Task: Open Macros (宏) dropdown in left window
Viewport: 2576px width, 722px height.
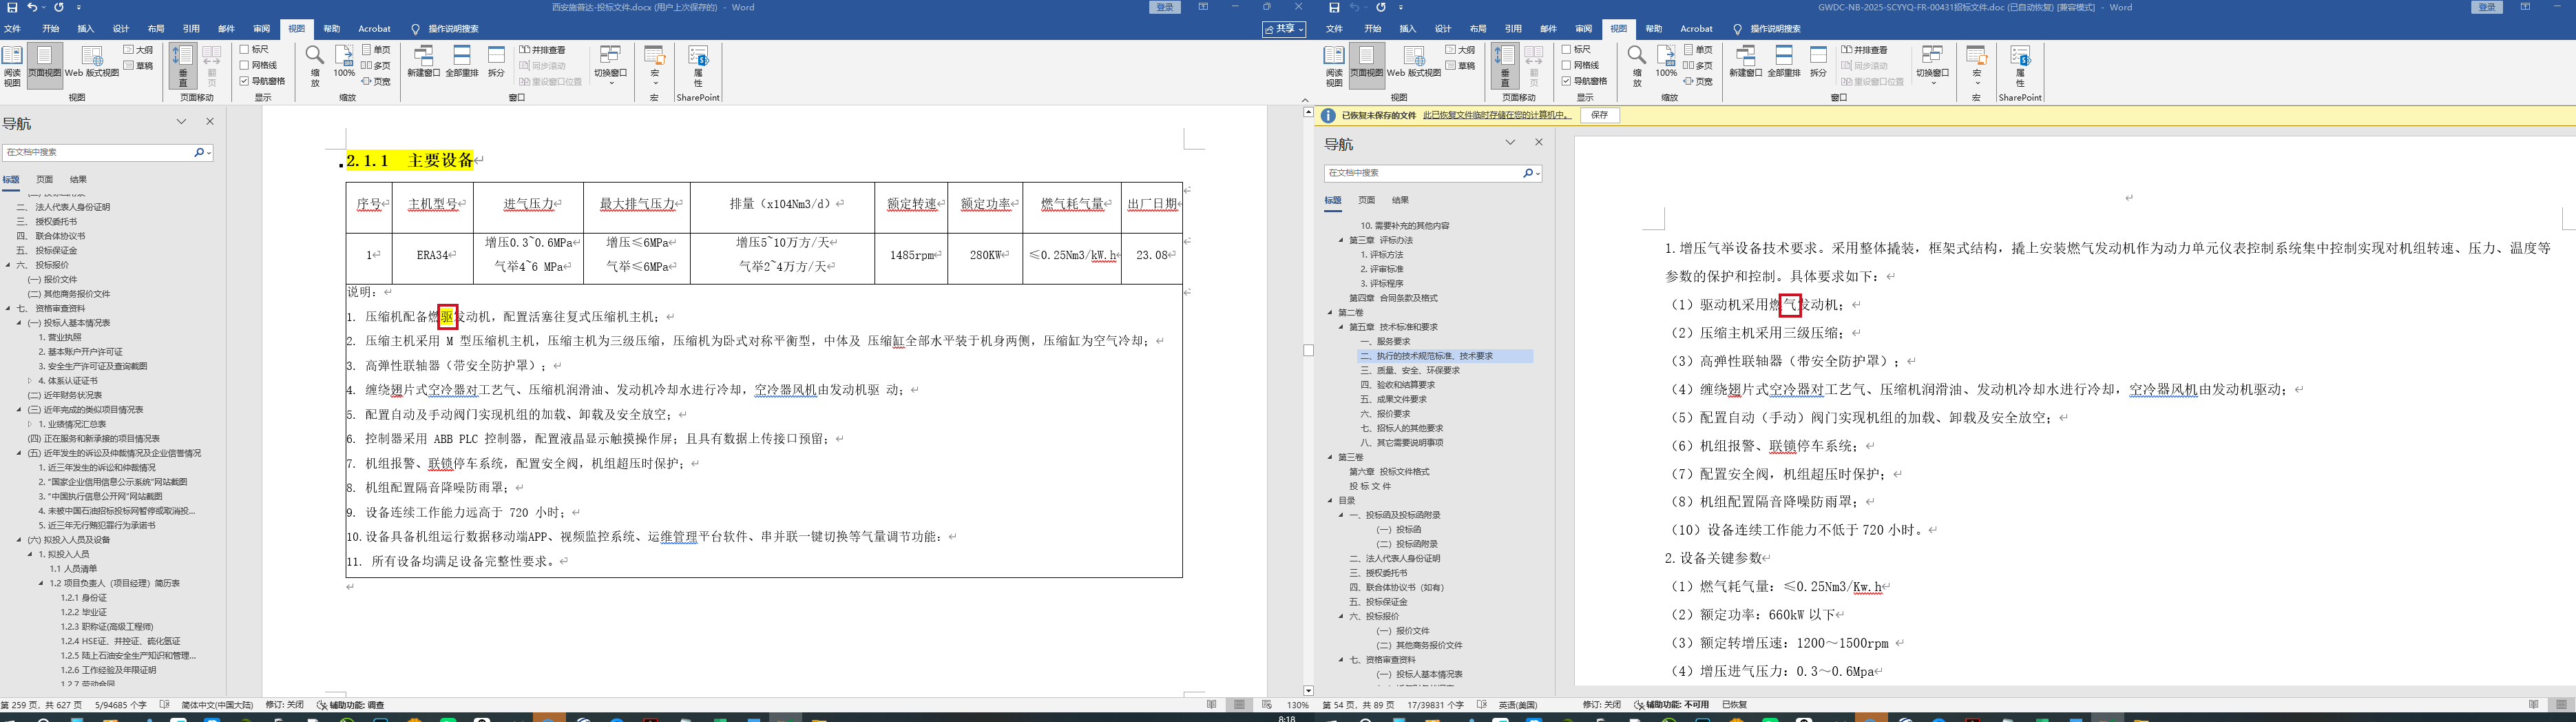Action: coord(655,66)
